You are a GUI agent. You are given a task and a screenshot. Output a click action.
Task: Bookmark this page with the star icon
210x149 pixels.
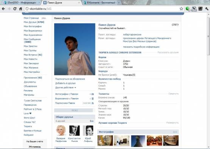[181, 9]
